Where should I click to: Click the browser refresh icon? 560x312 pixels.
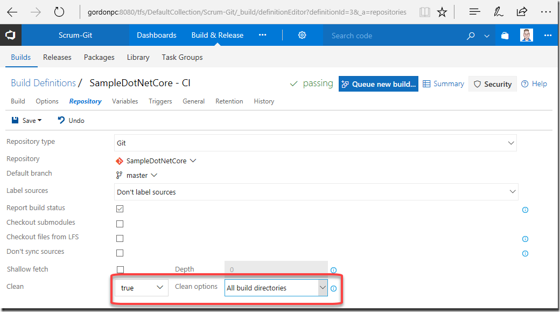coord(59,12)
